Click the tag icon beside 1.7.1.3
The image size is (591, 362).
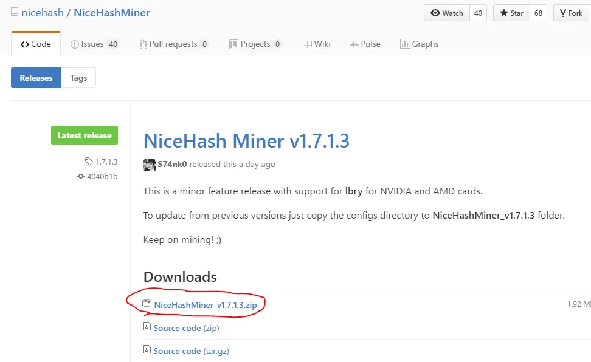89,162
